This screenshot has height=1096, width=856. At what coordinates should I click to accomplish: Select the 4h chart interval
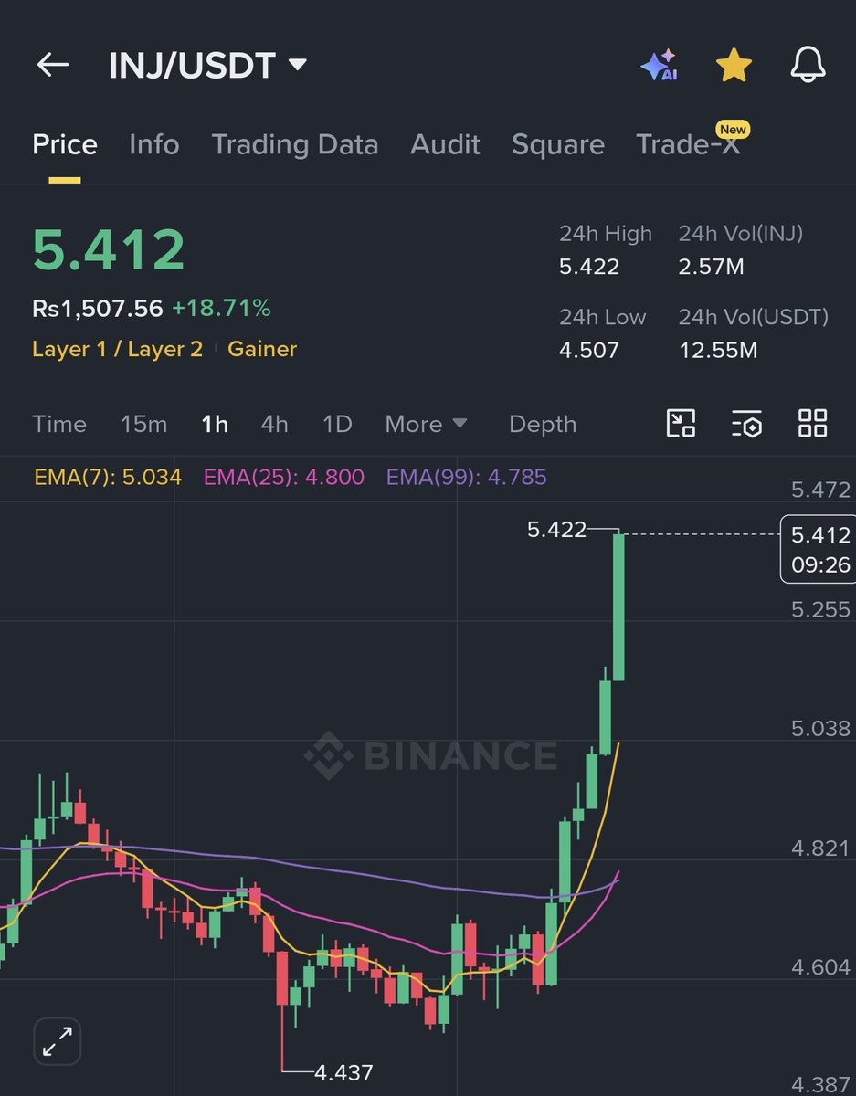(x=274, y=424)
